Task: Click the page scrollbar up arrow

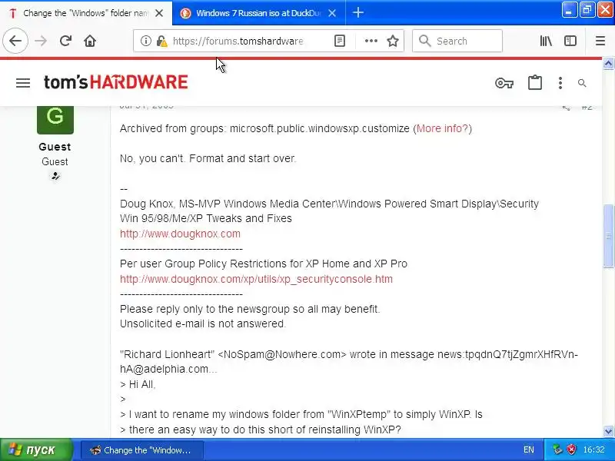Action: point(608,63)
